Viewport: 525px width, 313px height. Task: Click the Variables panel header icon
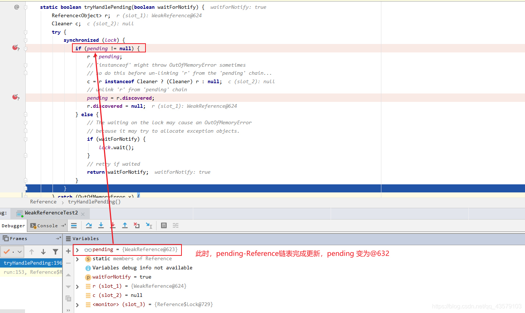pyautogui.click(x=68, y=238)
